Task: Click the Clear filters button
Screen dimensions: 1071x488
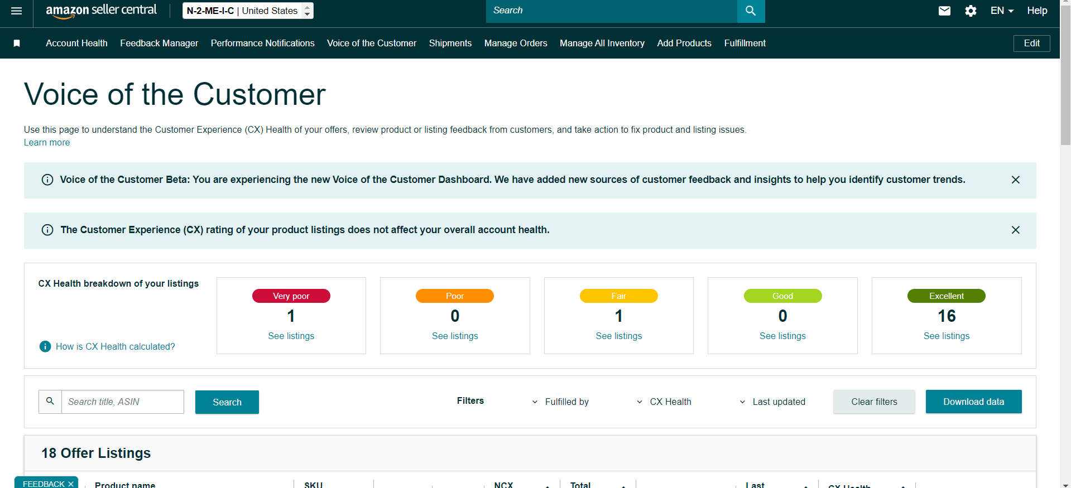Action: click(874, 402)
